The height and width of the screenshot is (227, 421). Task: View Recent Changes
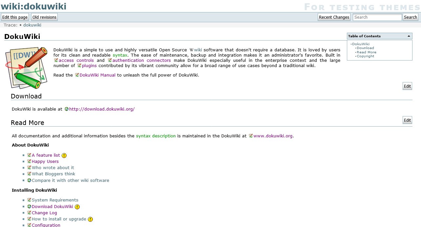point(334,17)
